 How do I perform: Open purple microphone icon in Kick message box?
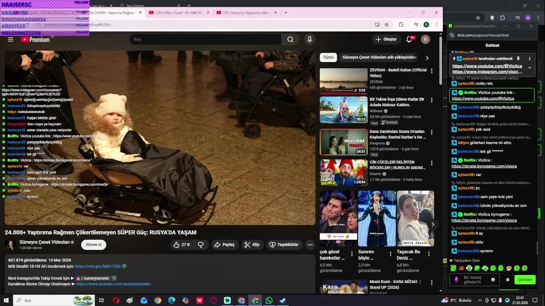click(x=456, y=280)
